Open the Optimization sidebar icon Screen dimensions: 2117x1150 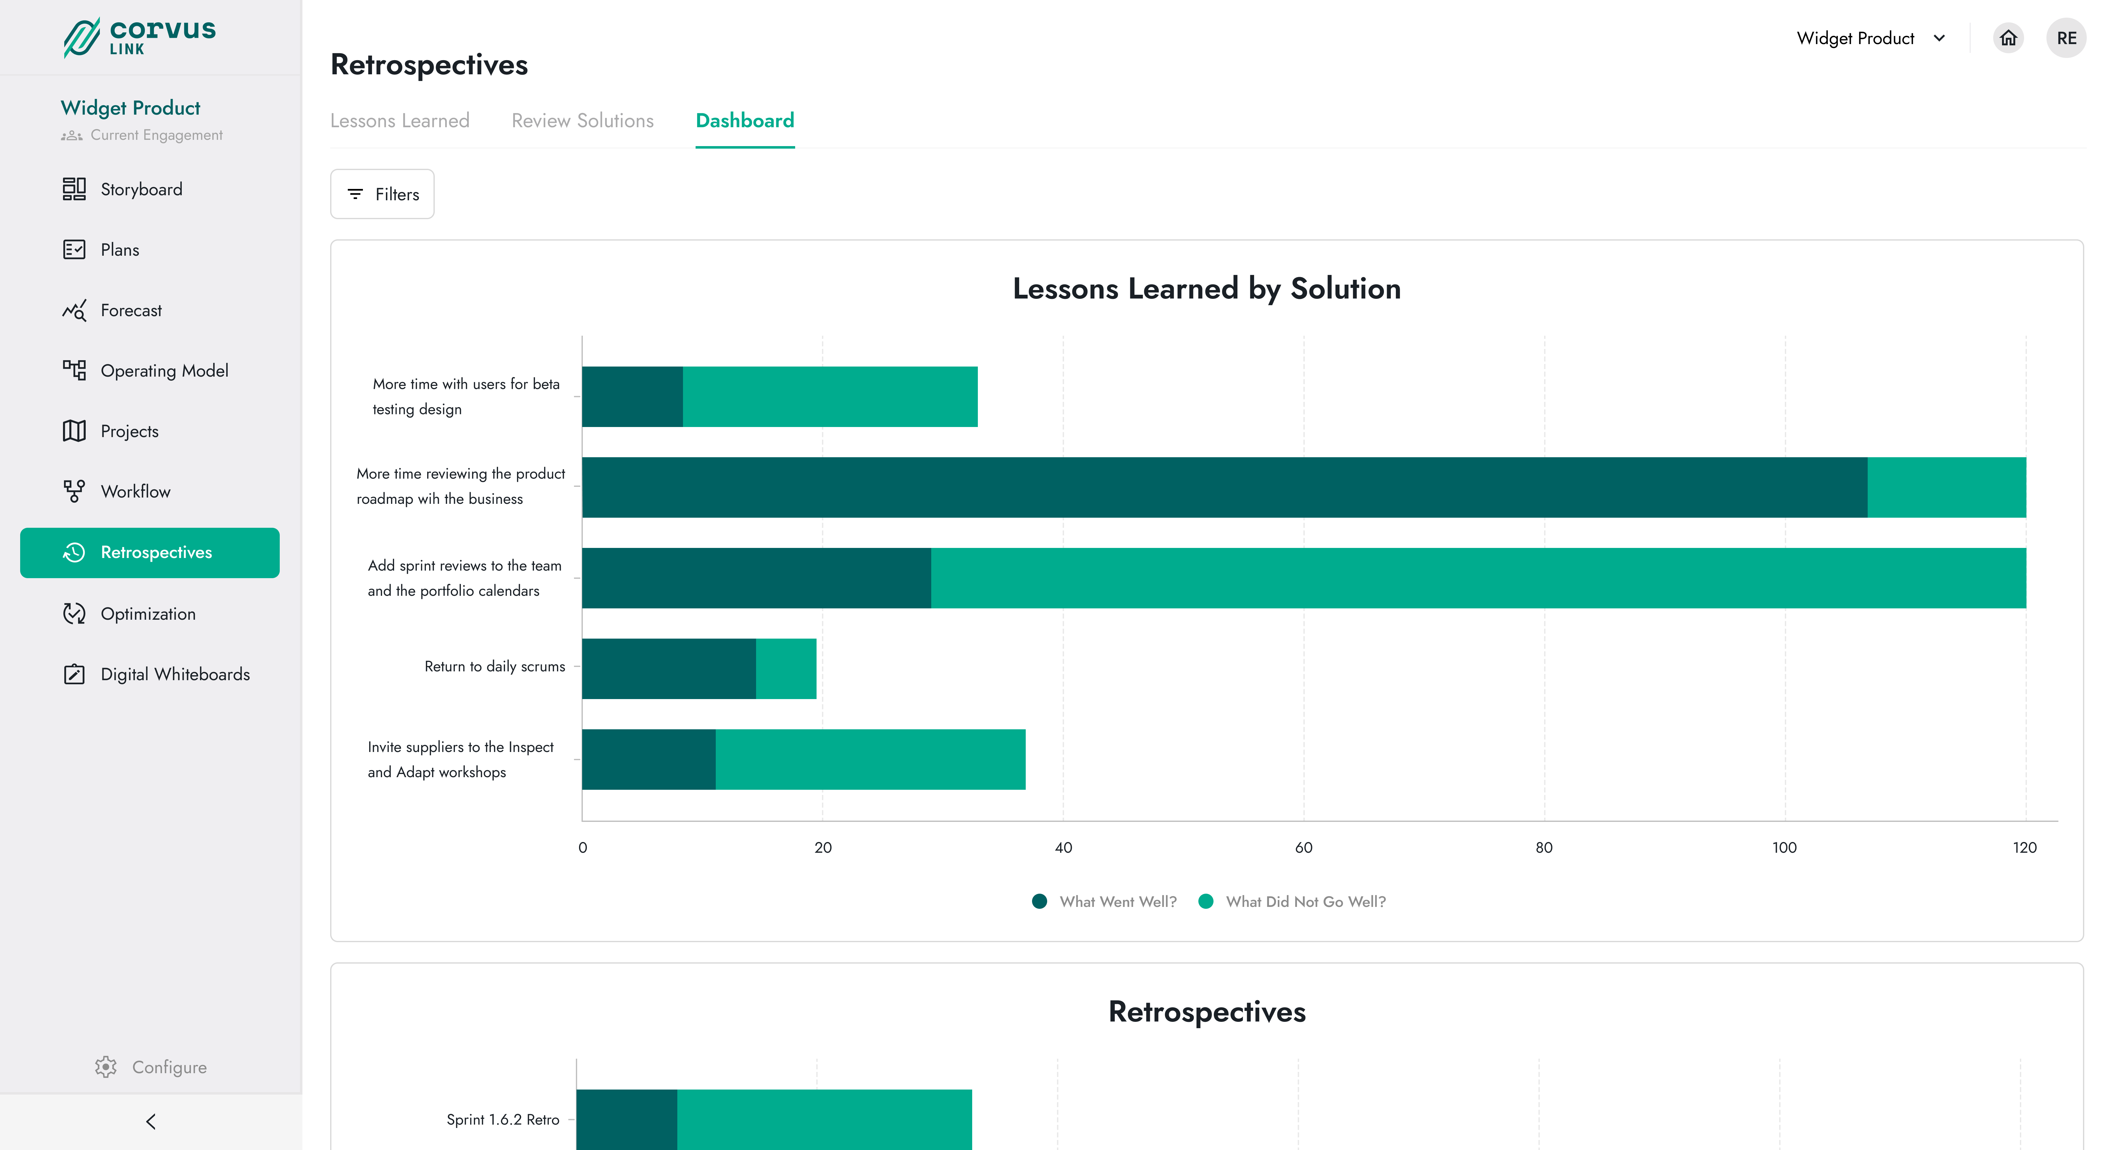pos(74,614)
